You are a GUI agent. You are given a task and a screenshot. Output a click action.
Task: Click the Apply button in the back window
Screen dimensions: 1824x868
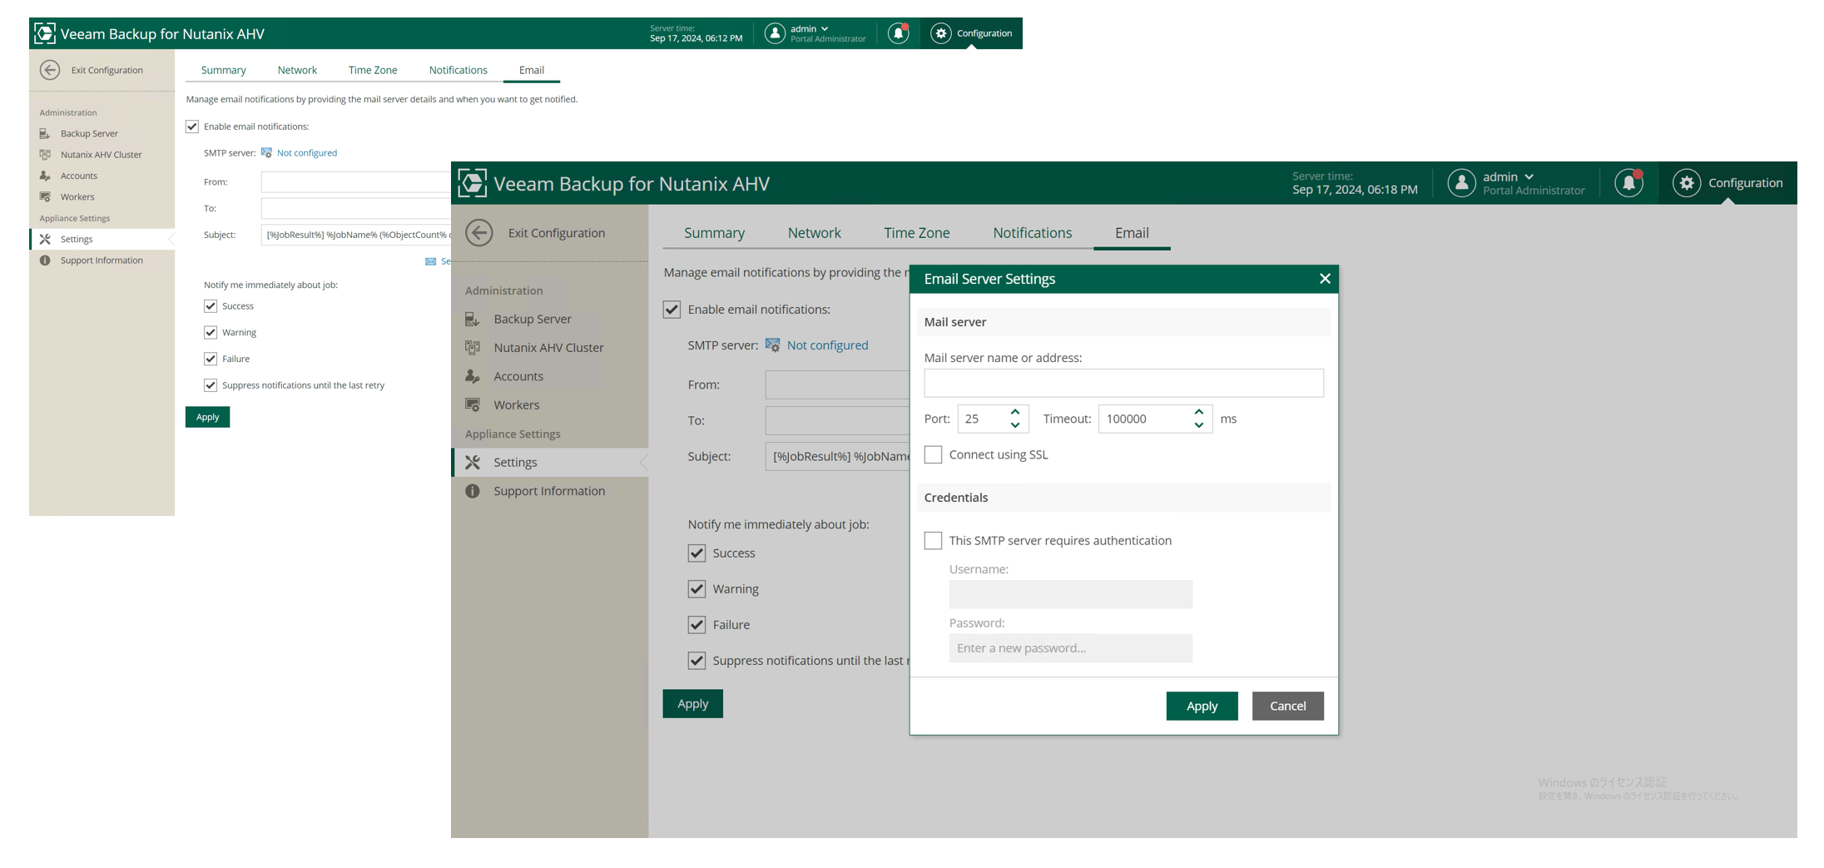208,418
